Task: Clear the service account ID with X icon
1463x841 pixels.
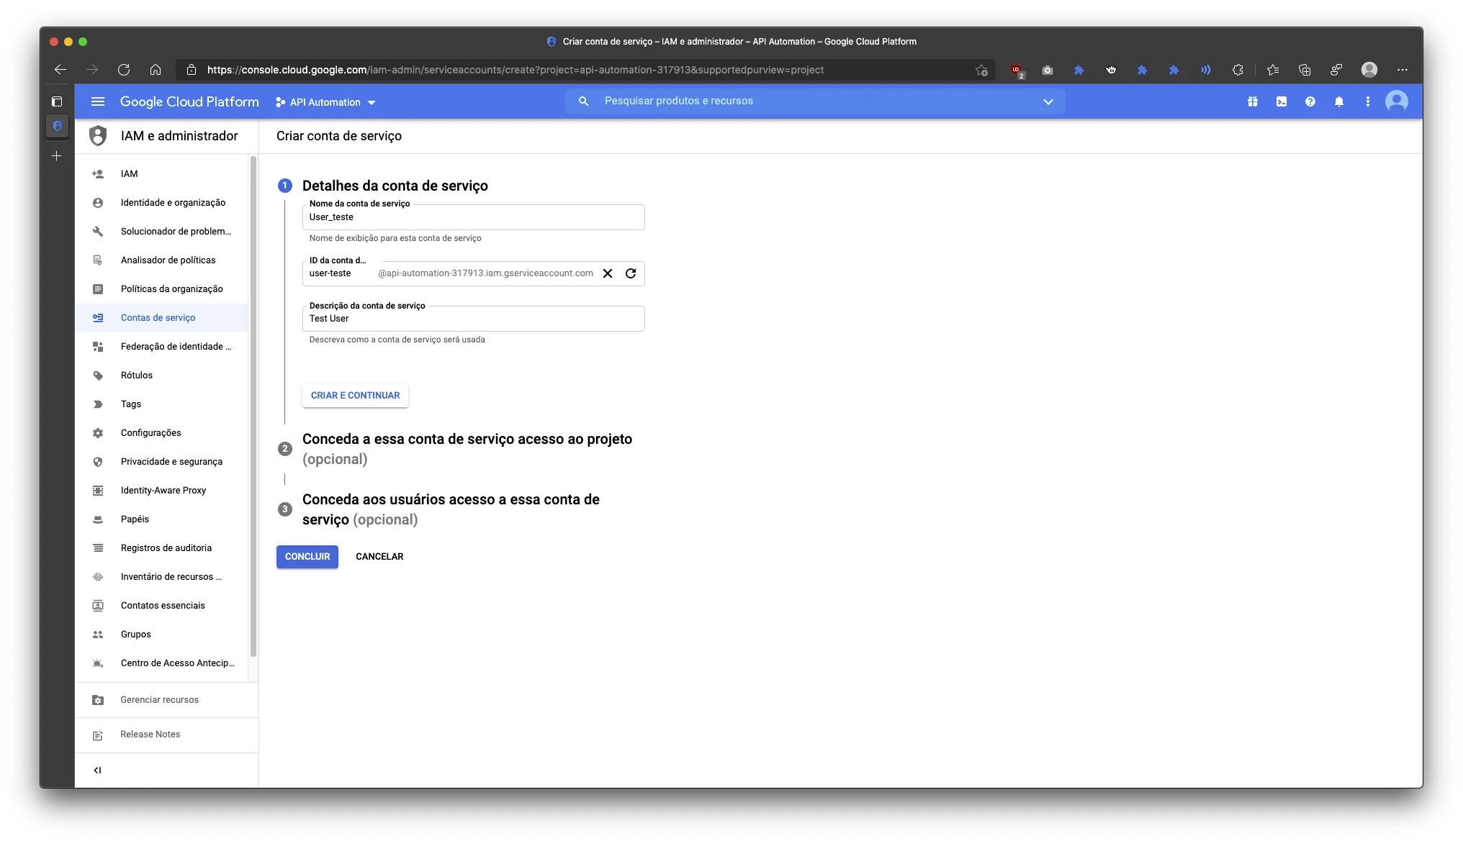Action: click(608, 273)
